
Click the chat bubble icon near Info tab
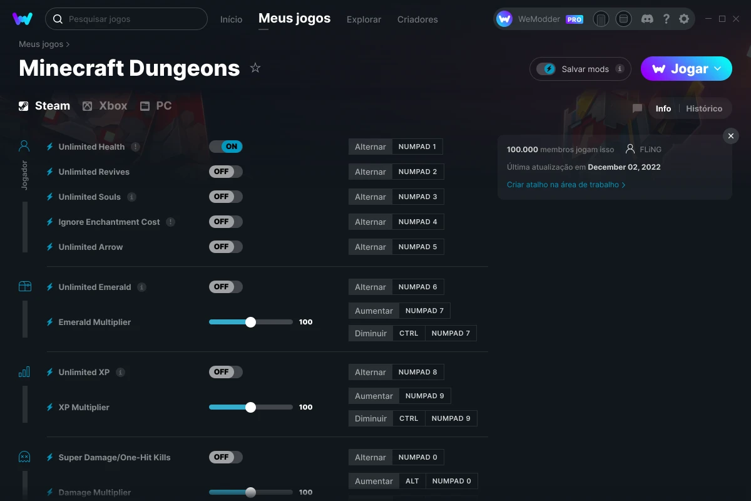(x=636, y=108)
